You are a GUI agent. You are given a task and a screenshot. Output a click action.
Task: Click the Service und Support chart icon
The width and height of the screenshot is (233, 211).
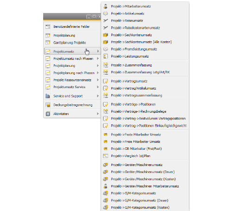point(48,96)
